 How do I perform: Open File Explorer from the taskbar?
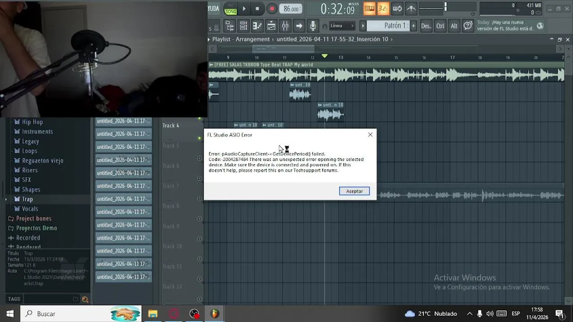click(x=153, y=314)
